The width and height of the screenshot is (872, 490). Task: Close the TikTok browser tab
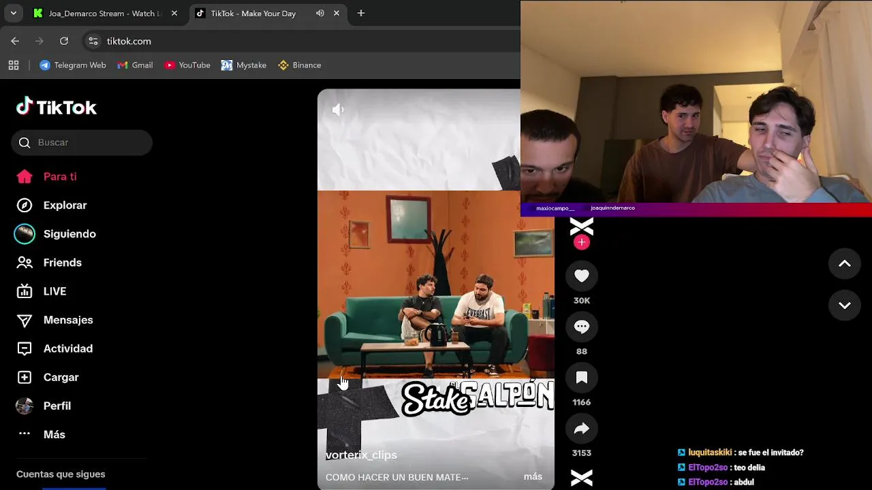337,13
